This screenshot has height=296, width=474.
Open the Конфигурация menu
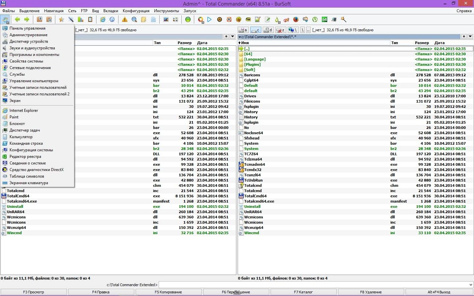point(136,11)
